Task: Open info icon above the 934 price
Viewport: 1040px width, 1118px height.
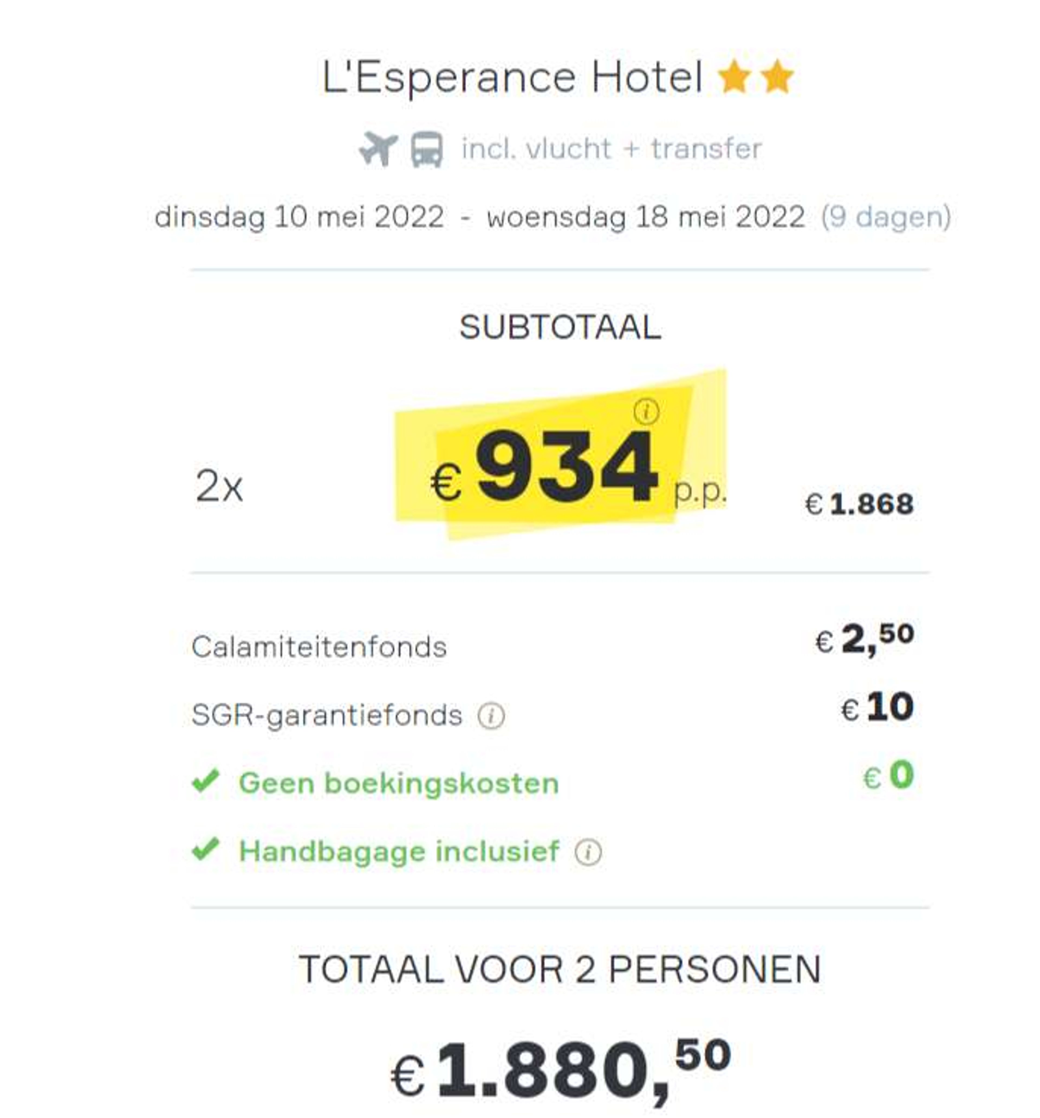Action: tap(646, 411)
